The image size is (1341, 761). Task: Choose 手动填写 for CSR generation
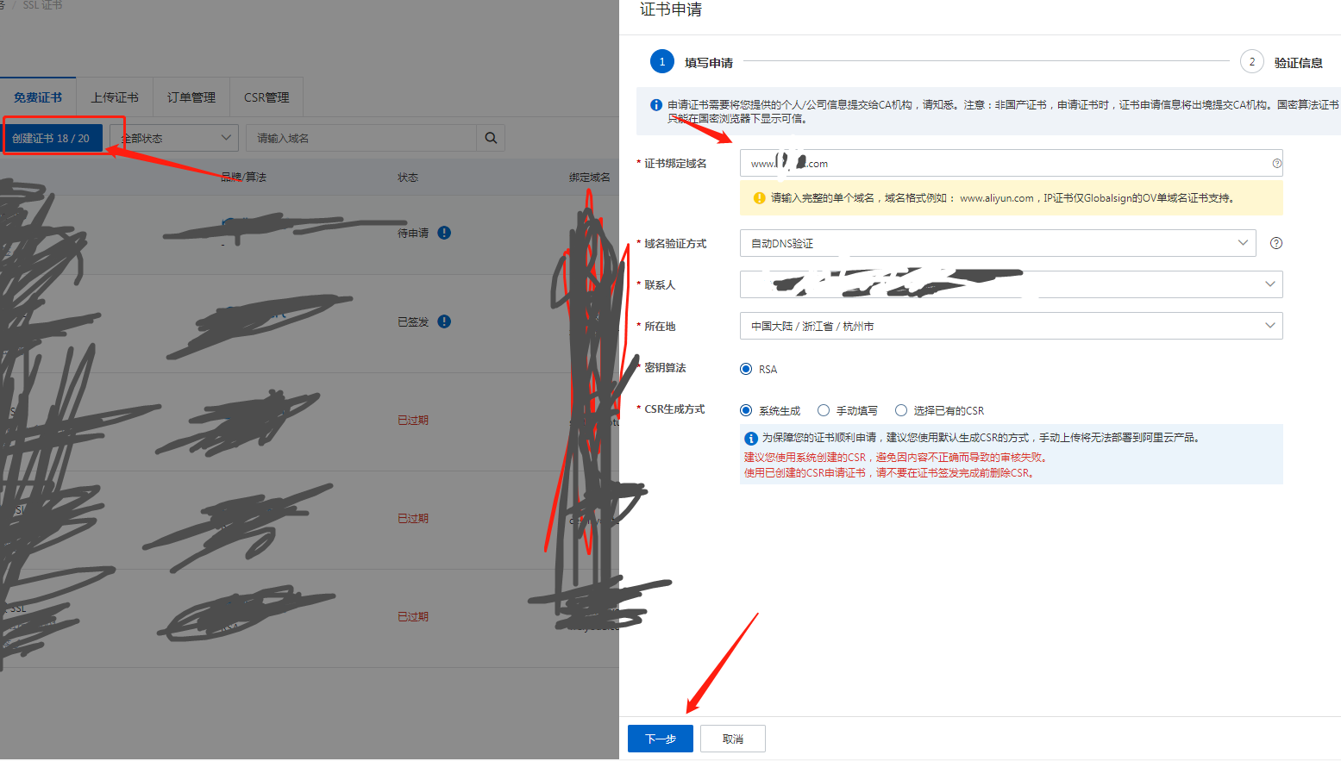824,410
